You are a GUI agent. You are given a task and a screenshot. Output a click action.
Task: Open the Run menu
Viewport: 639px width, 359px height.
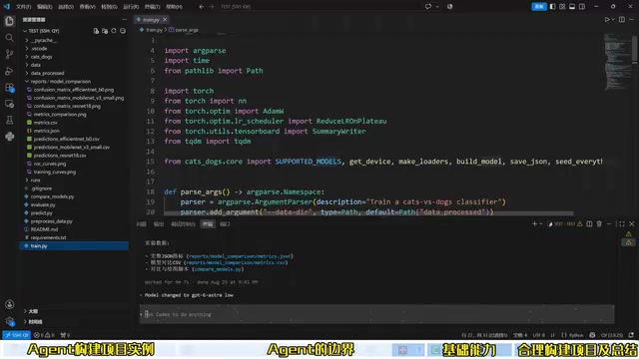click(x=131, y=7)
